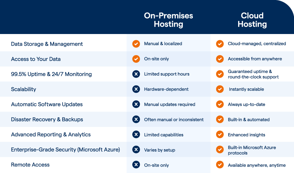Select the On-Premises Hosting column header

(x=168, y=20)
